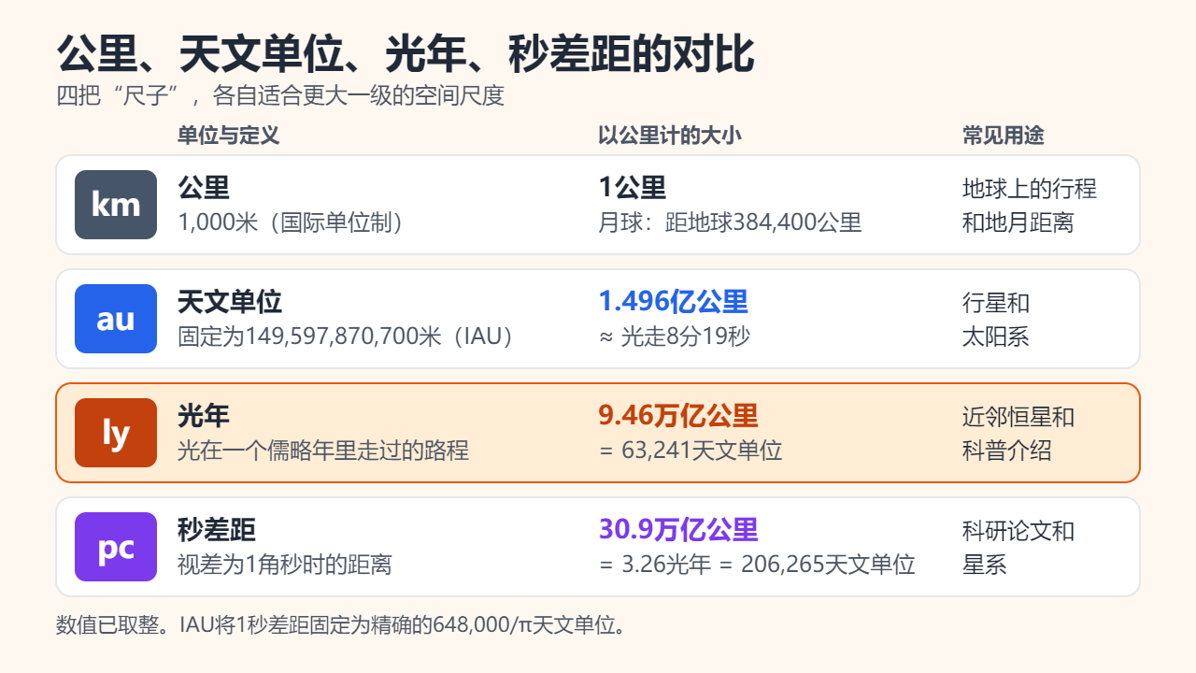Click the footnote starting with 数值已取整
The image size is (1196, 673).
click(341, 624)
